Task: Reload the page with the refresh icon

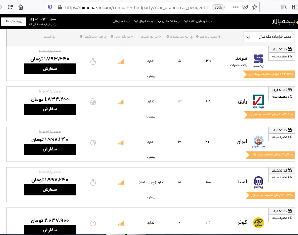Action: 10,7
